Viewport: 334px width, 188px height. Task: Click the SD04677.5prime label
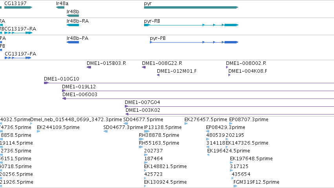click(x=143, y=120)
